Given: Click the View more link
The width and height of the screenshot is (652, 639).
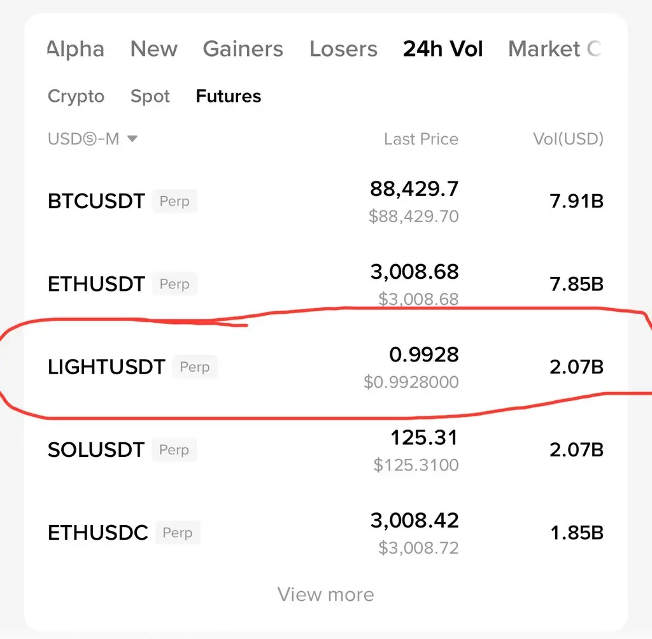Looking at the screenshot, I should [325, 594].
